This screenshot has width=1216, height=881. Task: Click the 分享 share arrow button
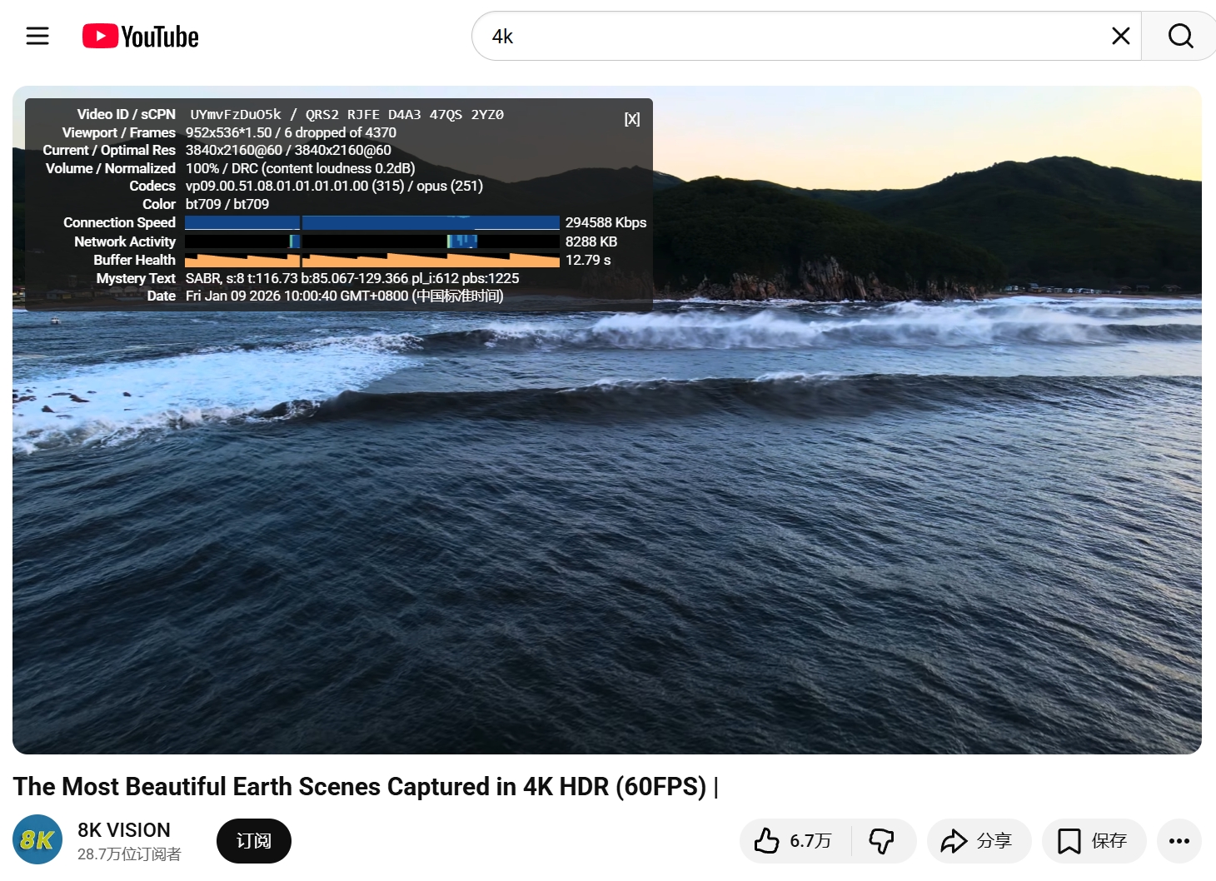coord(978,841)
